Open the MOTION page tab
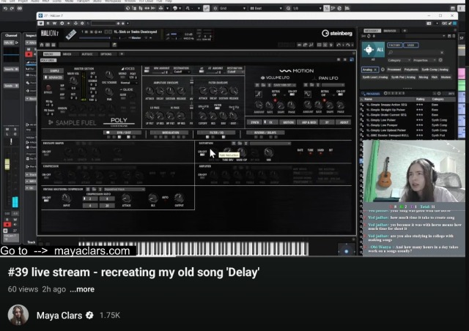Screen dimensions: 469x331 (288, 122)
